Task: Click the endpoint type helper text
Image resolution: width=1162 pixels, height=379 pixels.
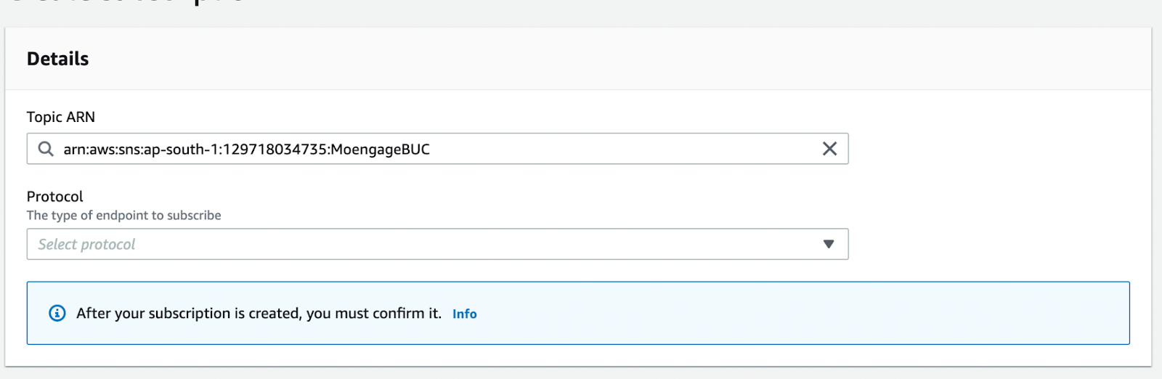Action: point(123,215)
